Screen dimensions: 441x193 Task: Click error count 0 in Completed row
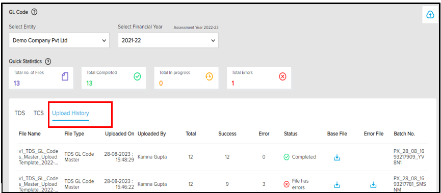click(264, 157)
